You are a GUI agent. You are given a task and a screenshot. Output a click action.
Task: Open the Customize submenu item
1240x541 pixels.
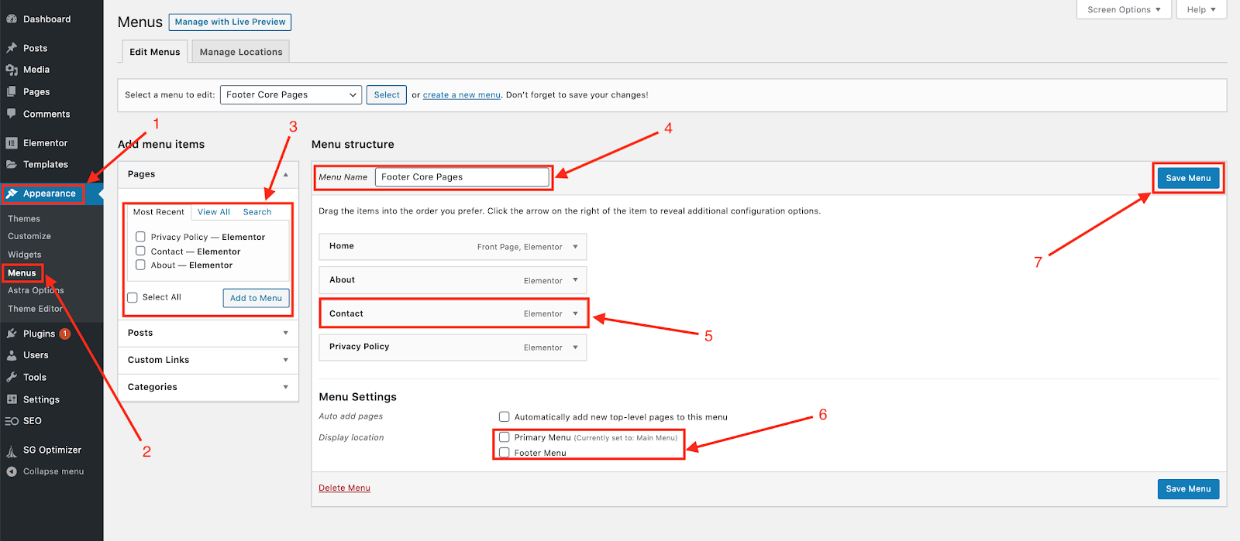click(x=29, y=236)
